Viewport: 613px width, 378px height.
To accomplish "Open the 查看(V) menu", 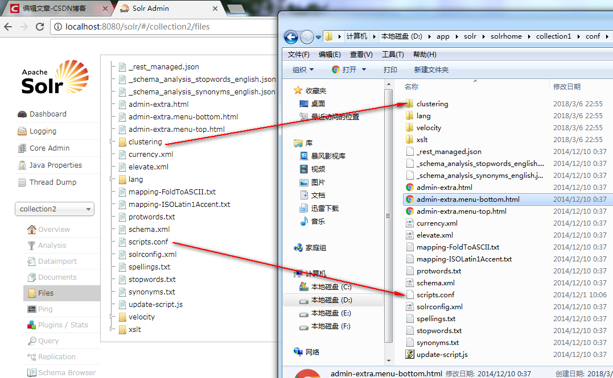I will point(361,54).
